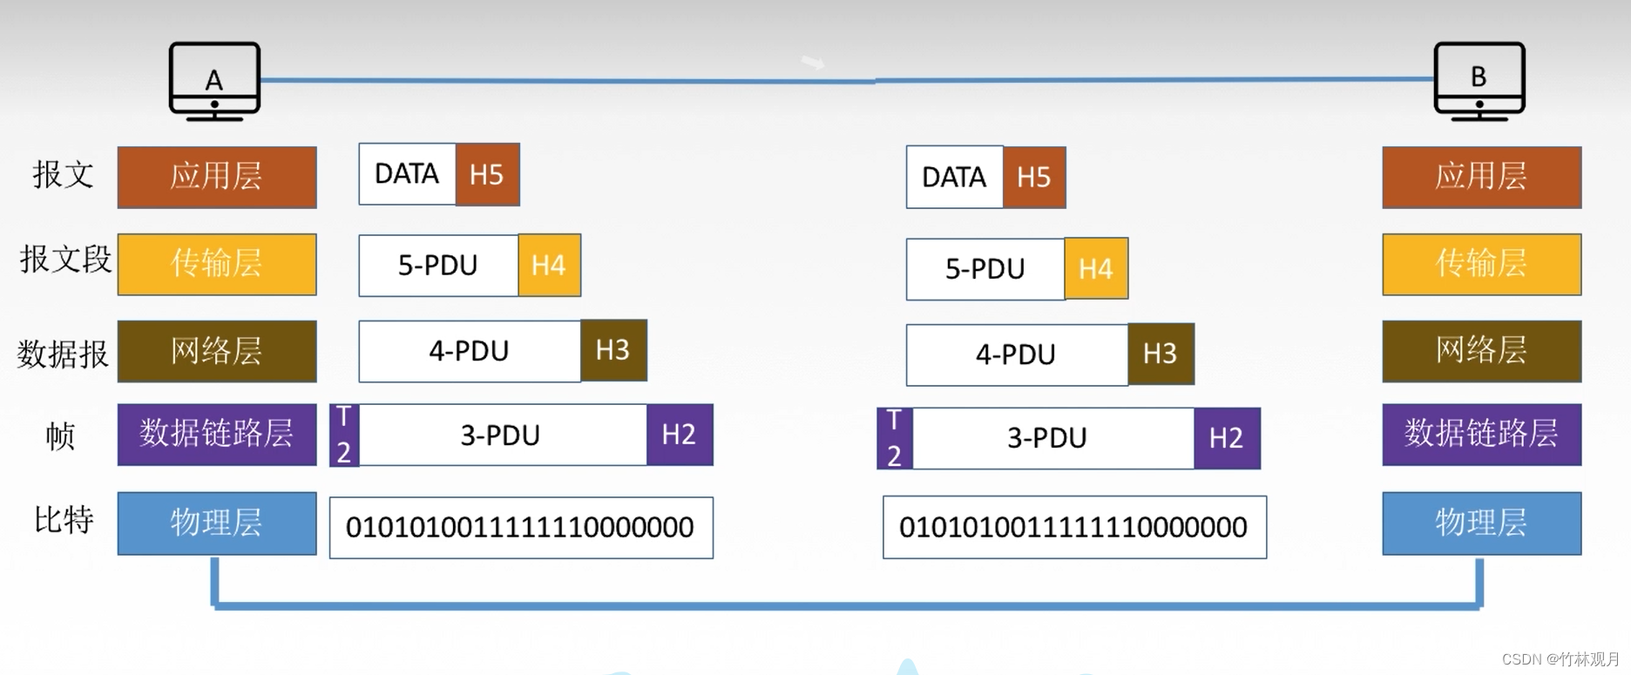Click host A's 数据链路层 box
The height and width of the screenshot is (675, 1631).
tap(217, 434)
